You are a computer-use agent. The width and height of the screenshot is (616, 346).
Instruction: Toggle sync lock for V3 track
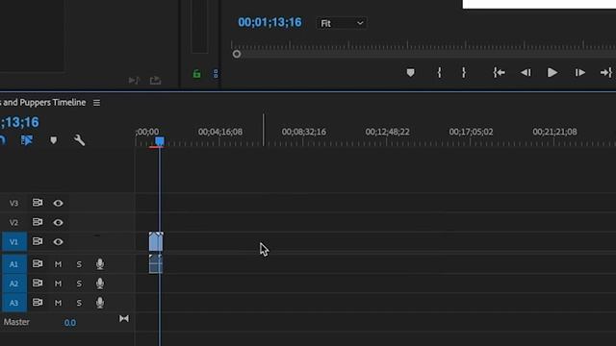click(38, 203)
